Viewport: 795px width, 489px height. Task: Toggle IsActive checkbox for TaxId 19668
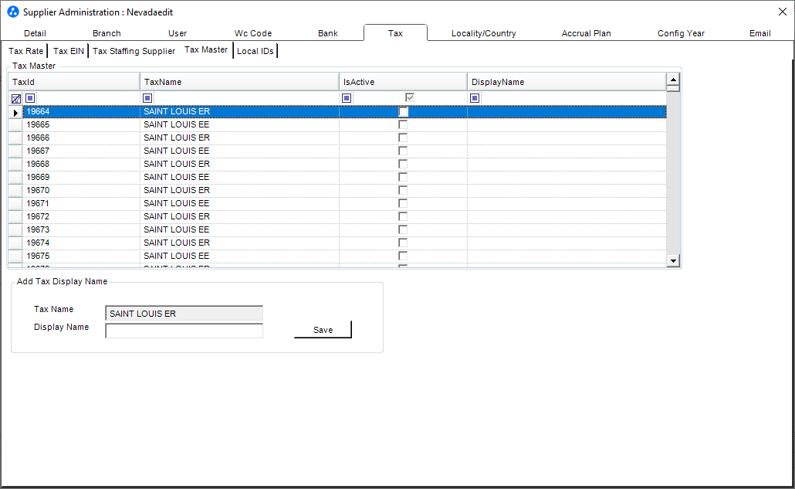[403, 165]
